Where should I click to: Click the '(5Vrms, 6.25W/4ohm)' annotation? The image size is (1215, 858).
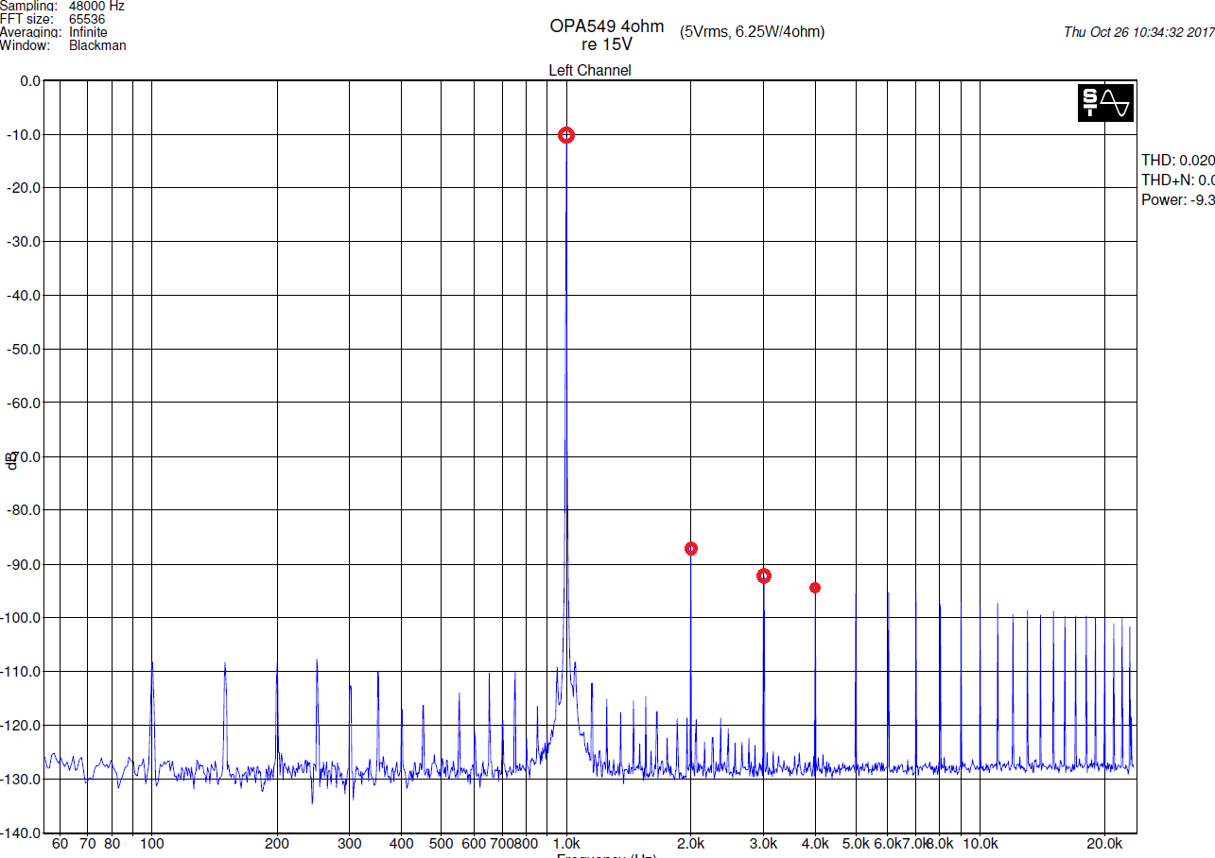coord(752,31)
